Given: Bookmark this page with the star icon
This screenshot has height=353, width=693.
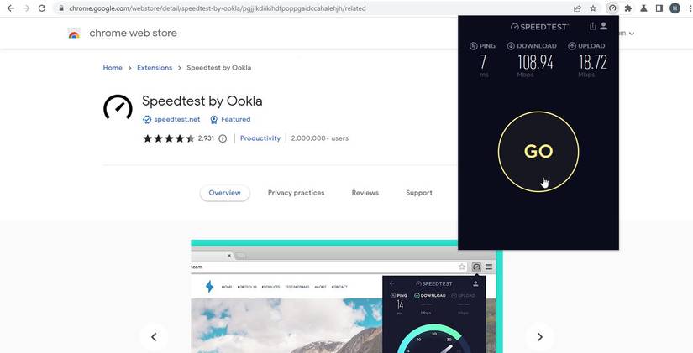Looking at the screenshot, I should (x=593, y=8).
